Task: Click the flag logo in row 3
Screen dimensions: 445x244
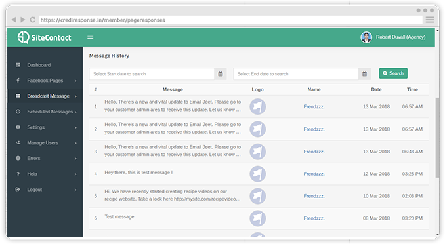Action: tap(258, 152)
